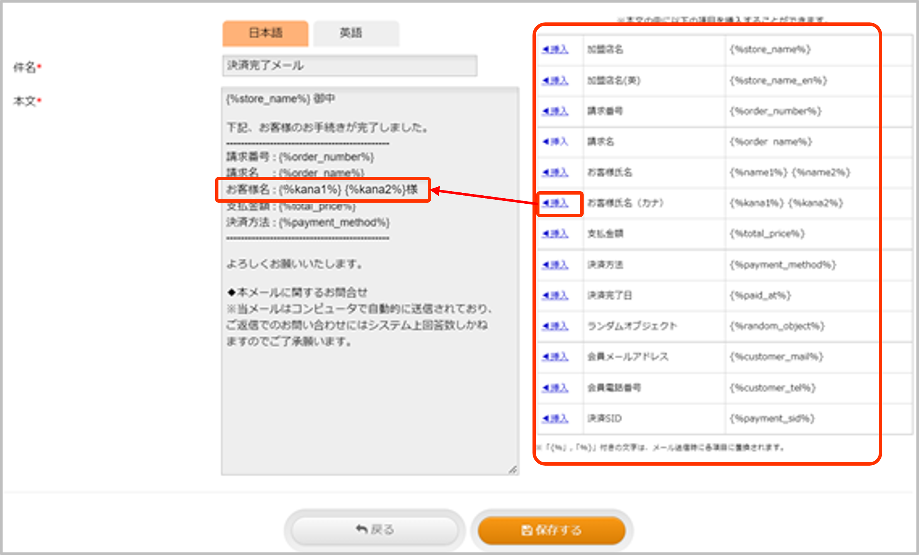The width and height of the screenshot is (919, 555).
Task: Grab the textarea resize handle corner
Action: click(x=513, y=470)
